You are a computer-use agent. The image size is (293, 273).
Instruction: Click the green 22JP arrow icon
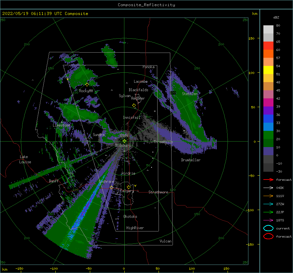point(268,212)
